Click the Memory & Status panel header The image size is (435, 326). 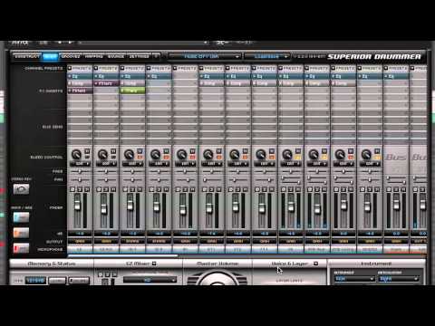tap(52, 264)
